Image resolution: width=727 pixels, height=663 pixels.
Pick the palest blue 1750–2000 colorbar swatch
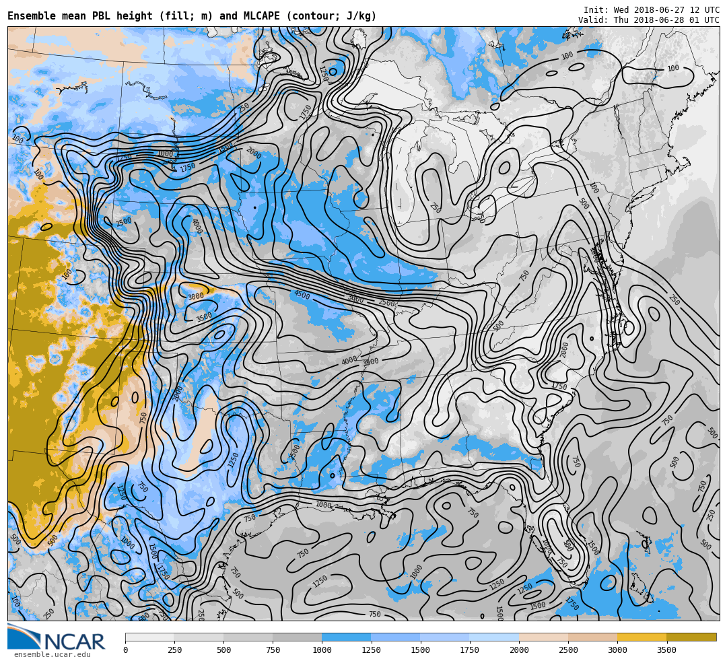494,637
